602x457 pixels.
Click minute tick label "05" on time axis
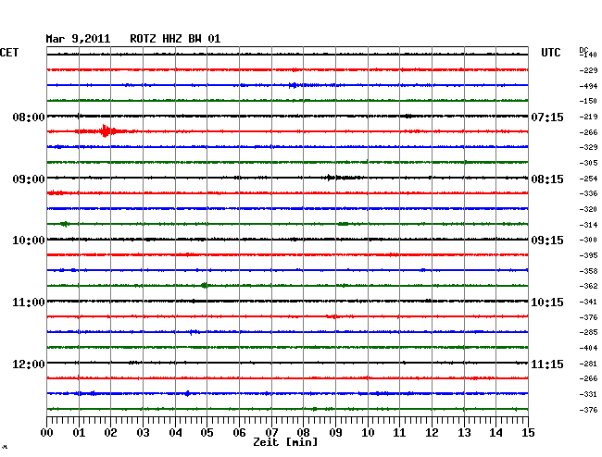207,433
